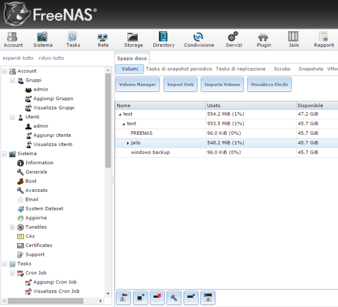The image size is (338, 307).
Task: Click the tree panel horizontal scrollbar thumb
Action: click(x=45, y=301)
